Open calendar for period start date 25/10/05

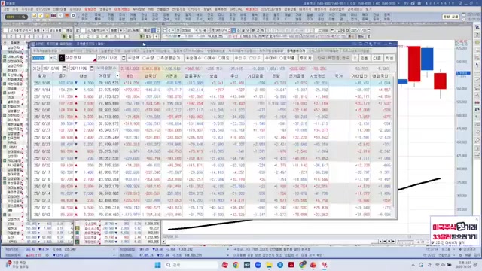65,69
